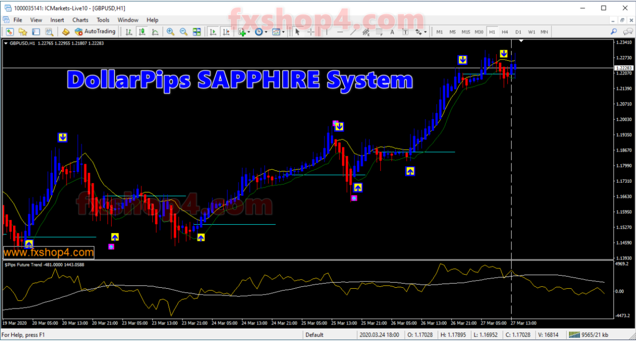Open the Insert menu
This screenshot has height=341, width=636.
tap(57, 20)
